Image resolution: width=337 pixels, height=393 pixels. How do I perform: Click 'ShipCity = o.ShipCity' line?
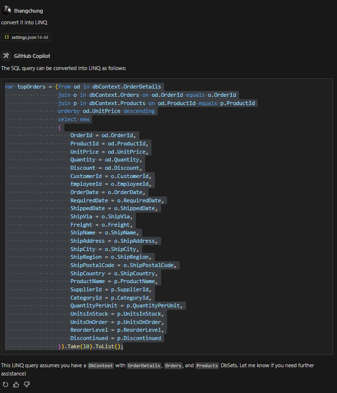tap(104, 249)
